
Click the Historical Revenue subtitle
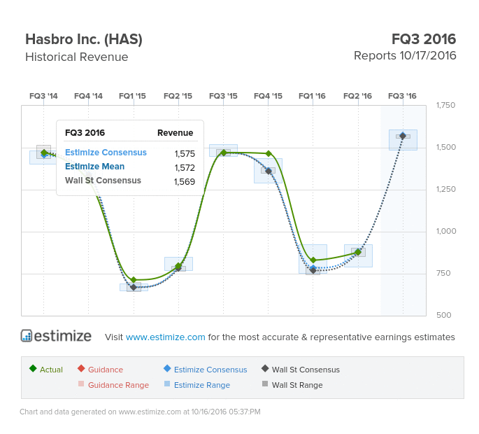77,57
